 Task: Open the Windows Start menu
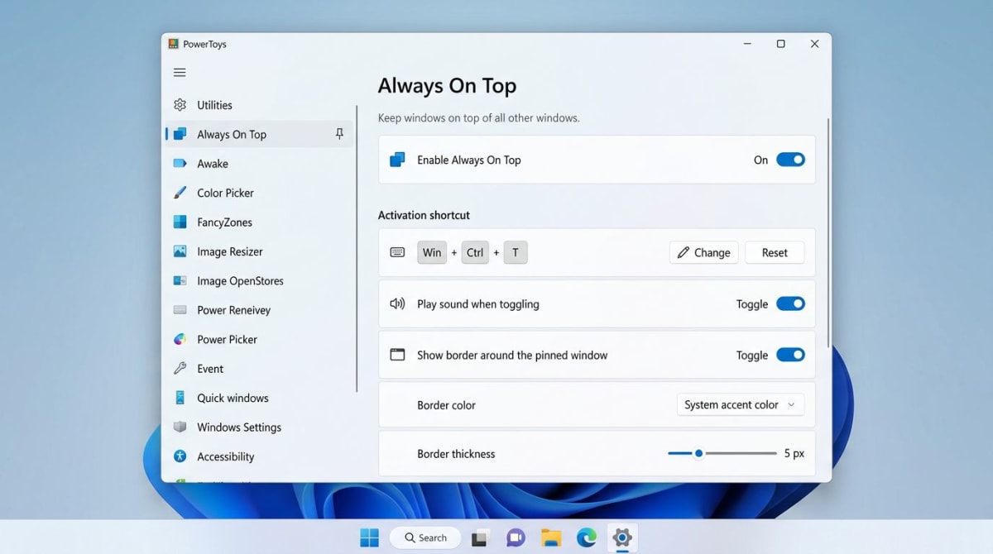(x=369, y=537)
